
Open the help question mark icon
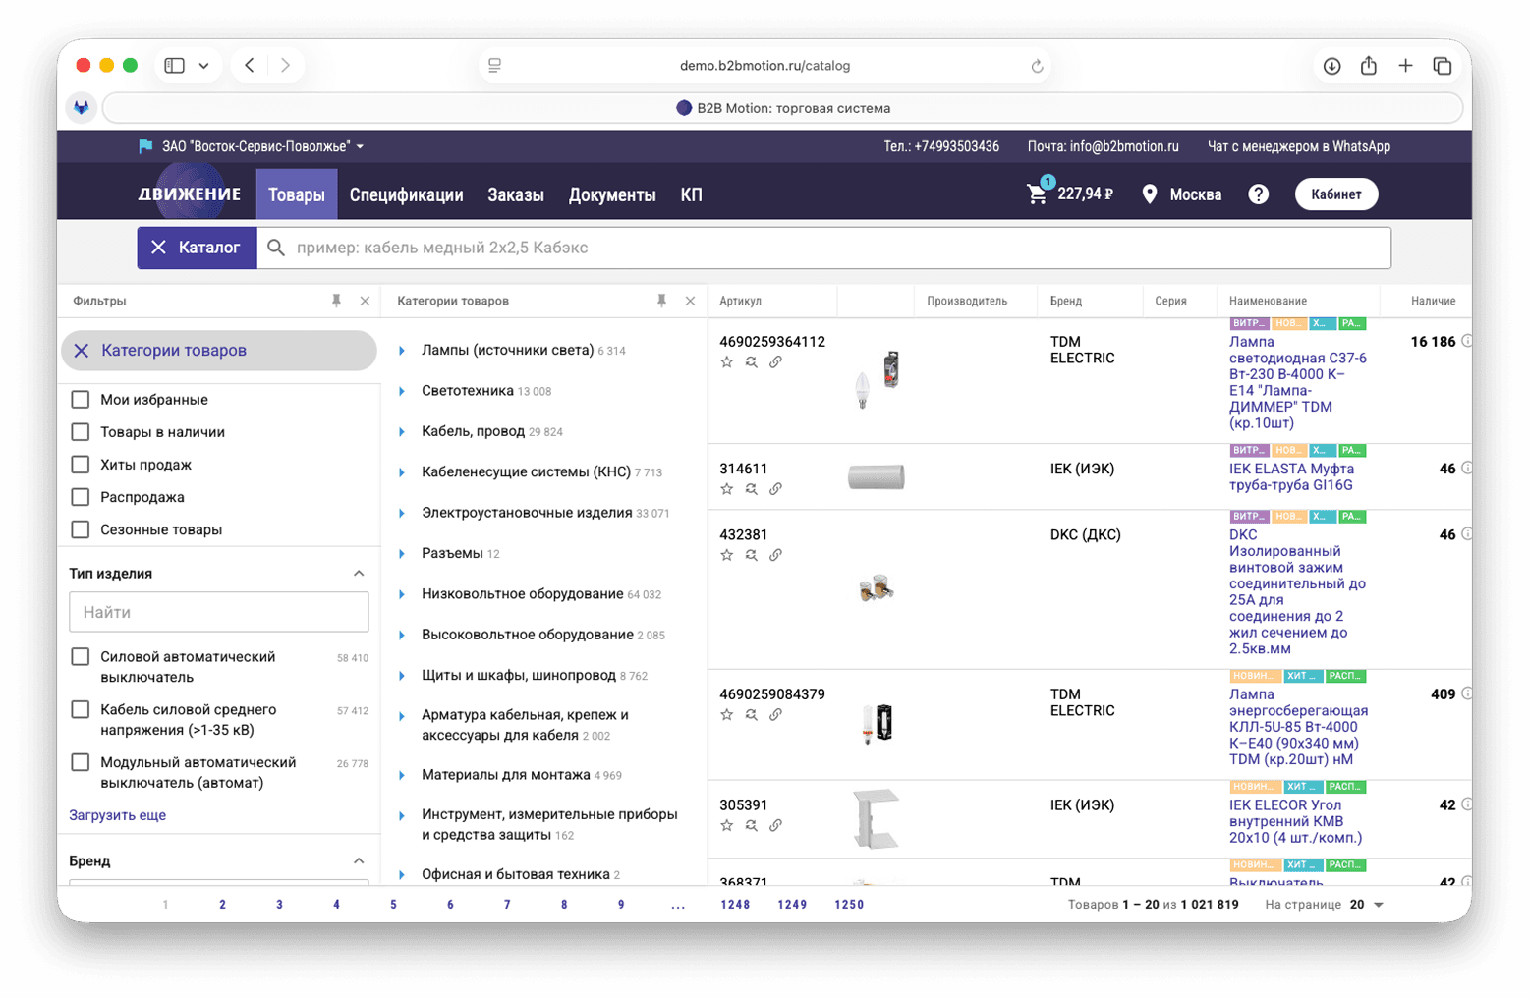(1258, 194)
